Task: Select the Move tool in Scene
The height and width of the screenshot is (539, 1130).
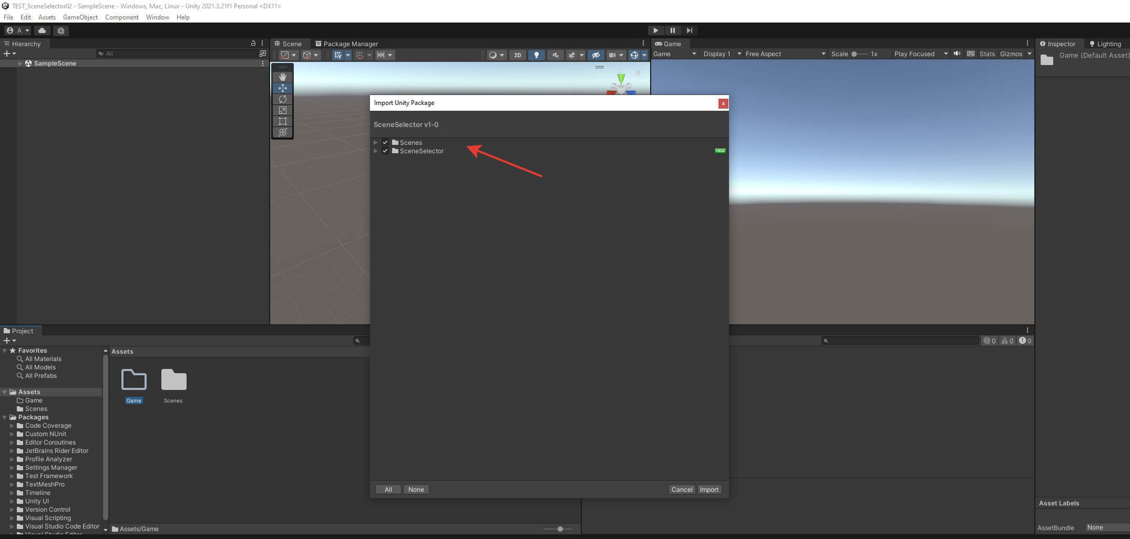Action: coord(283,88)
